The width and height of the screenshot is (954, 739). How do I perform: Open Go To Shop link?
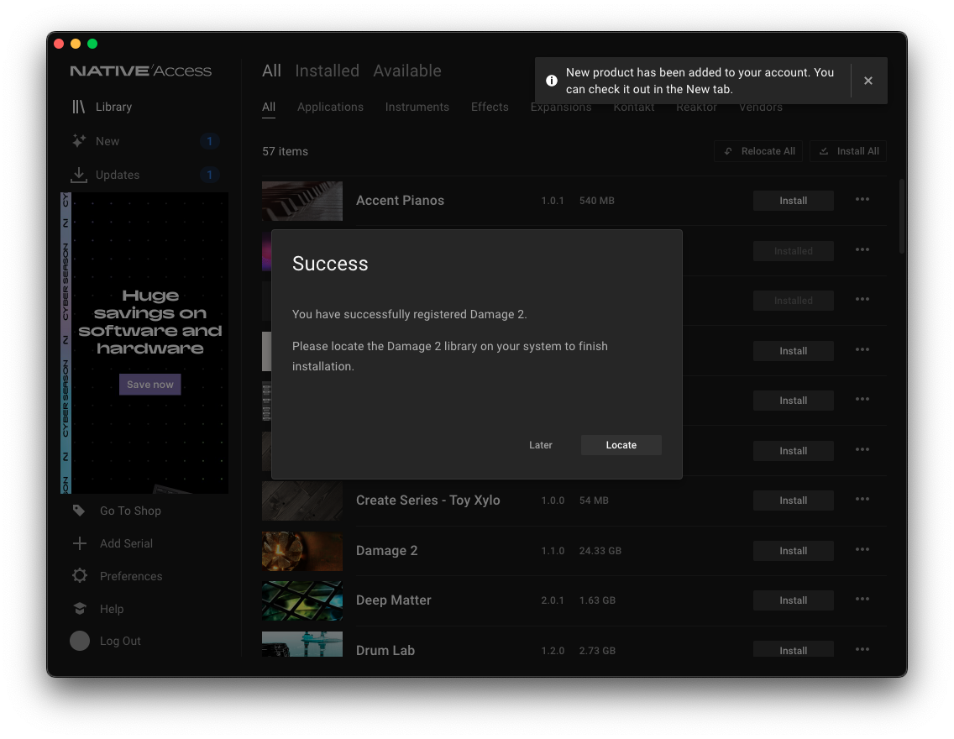pos(130,511)
